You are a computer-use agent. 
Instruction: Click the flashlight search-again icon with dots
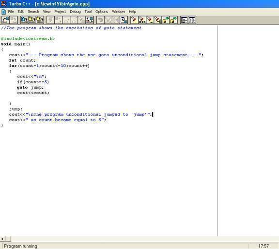point(150,20)
